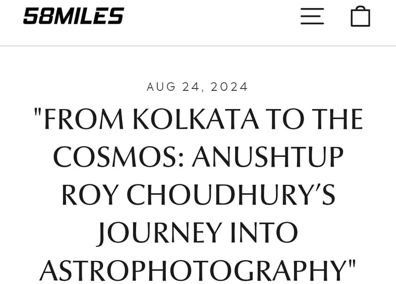Screen dimensions: 396x284
Task: Click the day '24' in the date
Action: (x=191, y=87)
